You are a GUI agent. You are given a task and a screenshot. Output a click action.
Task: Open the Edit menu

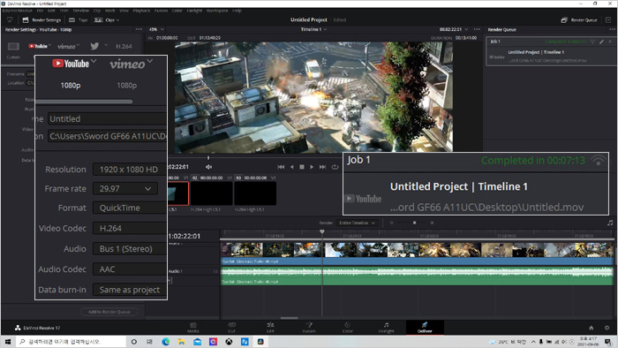(x=51, y=11)
